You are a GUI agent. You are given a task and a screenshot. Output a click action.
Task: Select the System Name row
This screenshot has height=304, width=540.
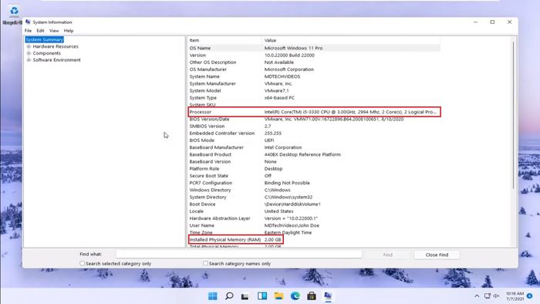tap(314, 76)
